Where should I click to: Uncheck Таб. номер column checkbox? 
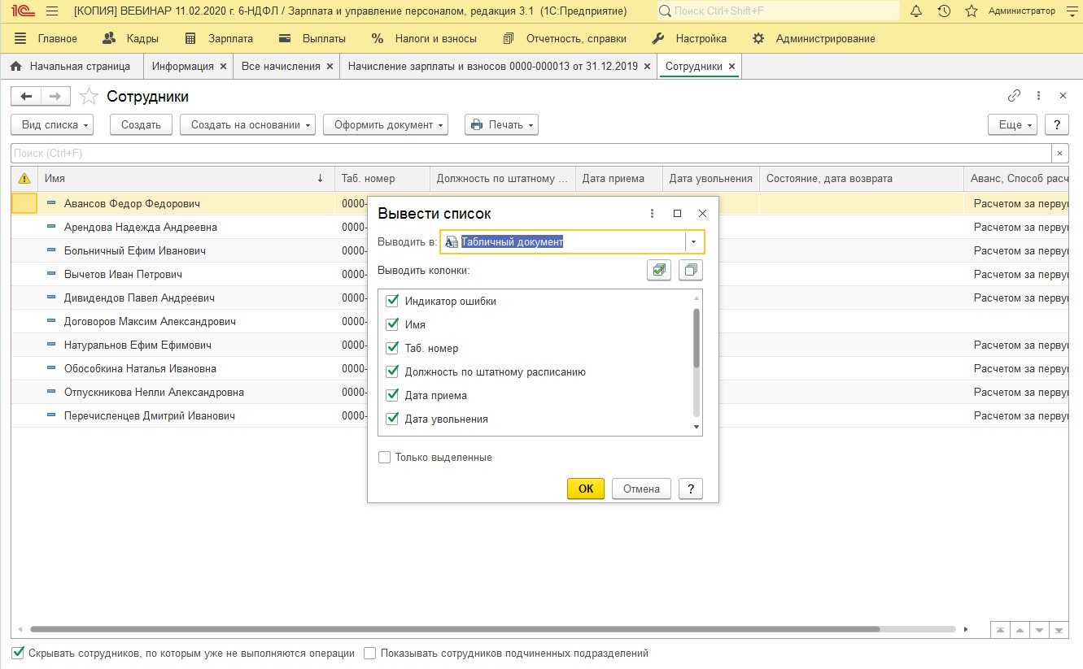391,348
